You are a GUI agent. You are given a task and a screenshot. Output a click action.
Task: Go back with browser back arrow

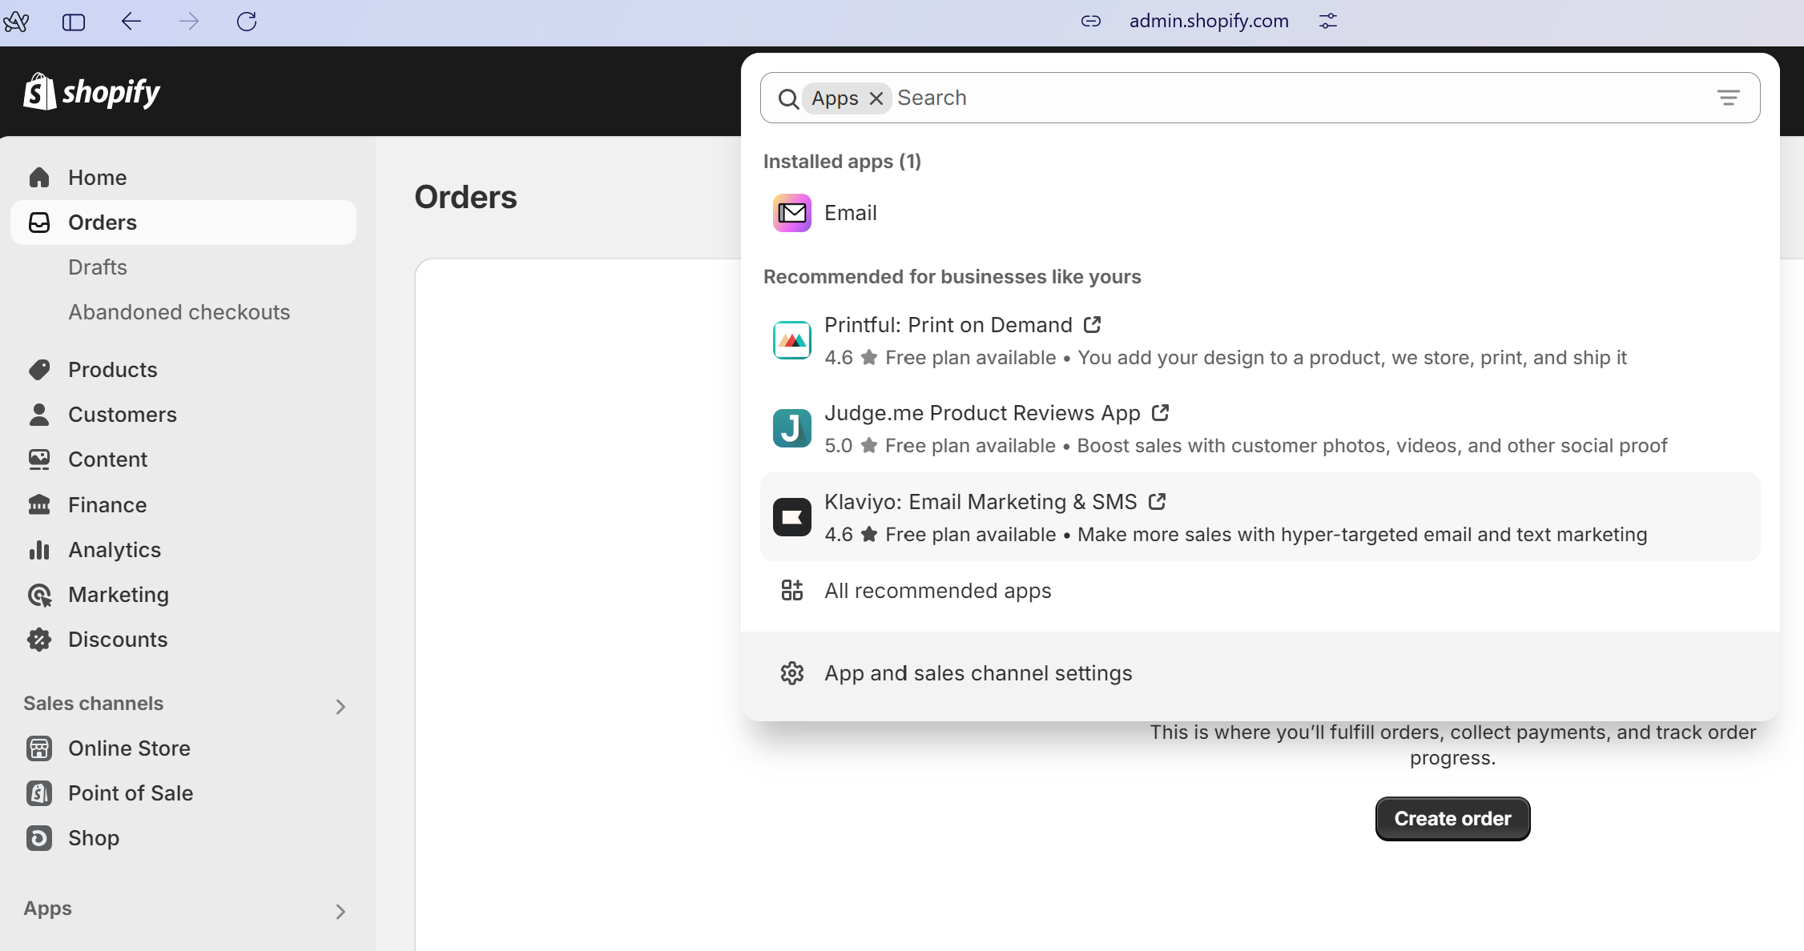tap(131, 22)
